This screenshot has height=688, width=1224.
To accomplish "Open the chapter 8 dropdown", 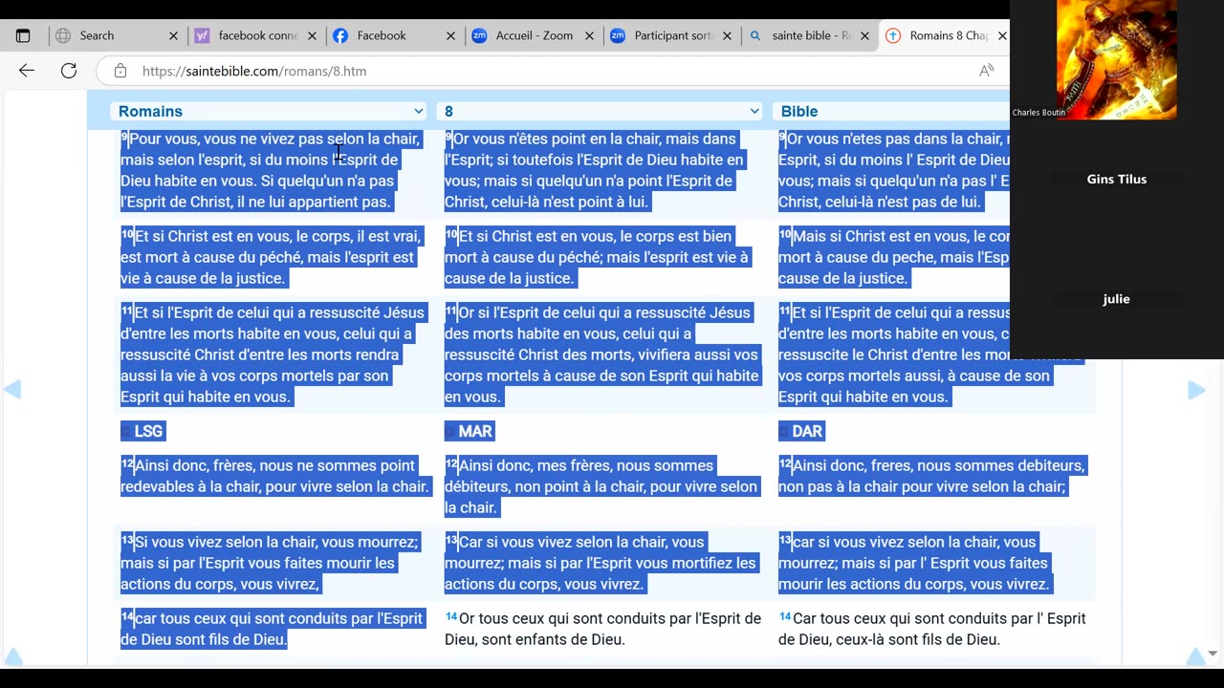I will 599,111.
